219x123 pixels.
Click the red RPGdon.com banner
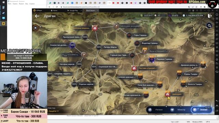coord(177,2)
